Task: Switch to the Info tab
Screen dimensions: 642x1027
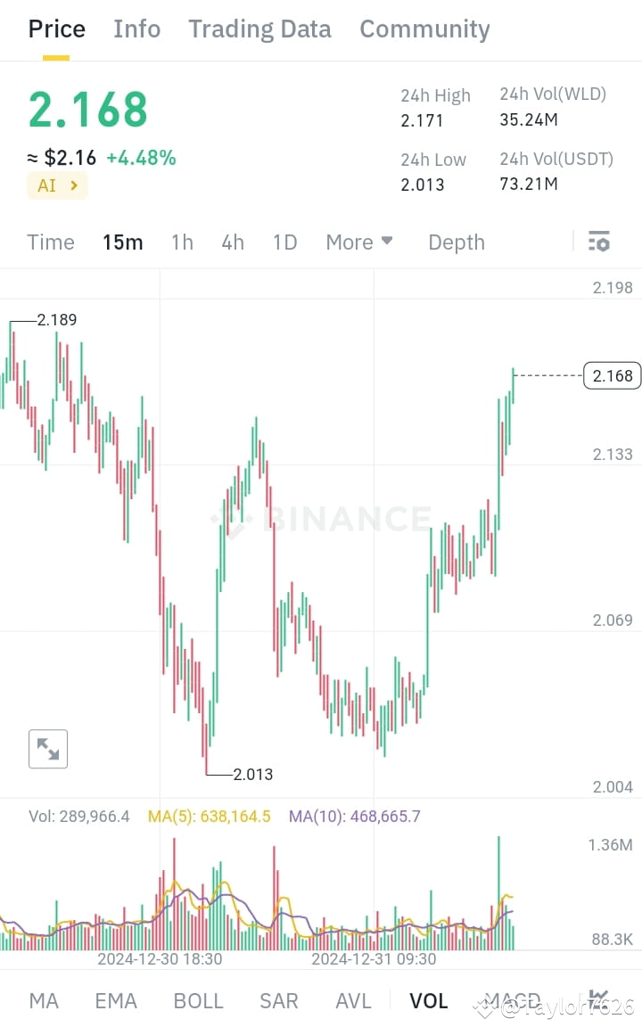Action: pos(136,29)
